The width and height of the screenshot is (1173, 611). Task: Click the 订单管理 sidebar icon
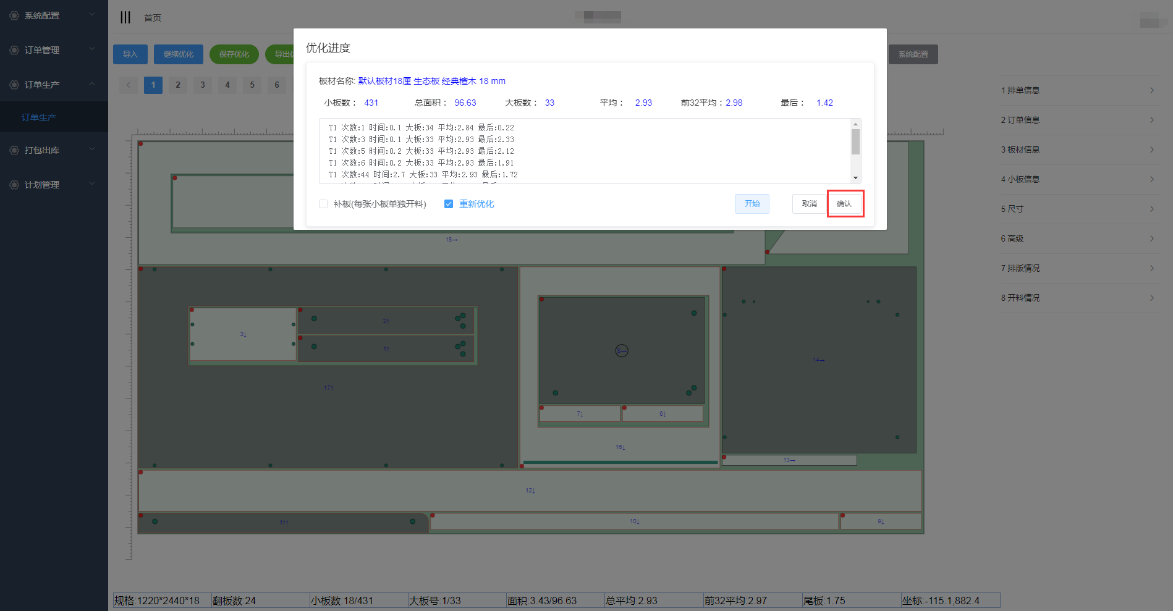[14, 50]
